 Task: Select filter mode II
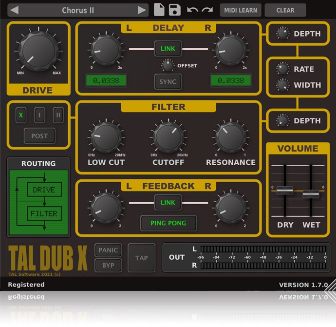point(58,115)
